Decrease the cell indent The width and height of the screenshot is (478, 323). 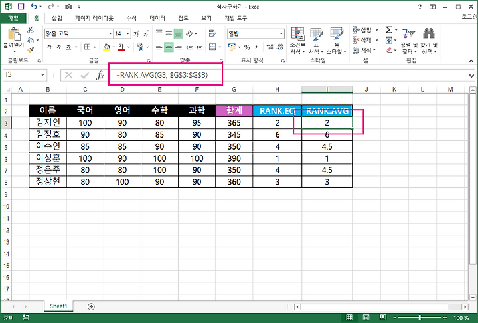[x=189, y=47]
